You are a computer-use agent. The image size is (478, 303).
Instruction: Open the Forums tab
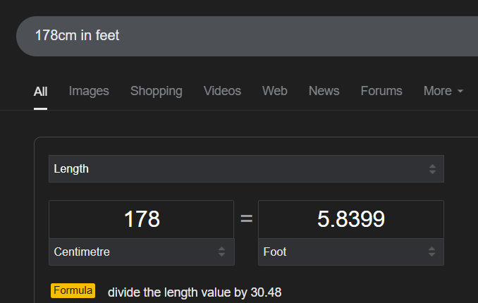click(x=381, y=91)
